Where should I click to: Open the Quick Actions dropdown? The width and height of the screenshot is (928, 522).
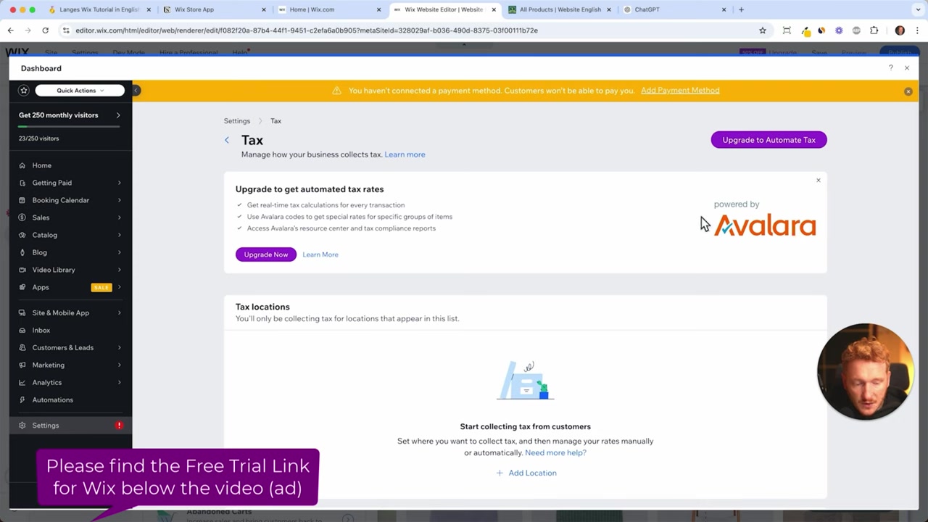80,91
